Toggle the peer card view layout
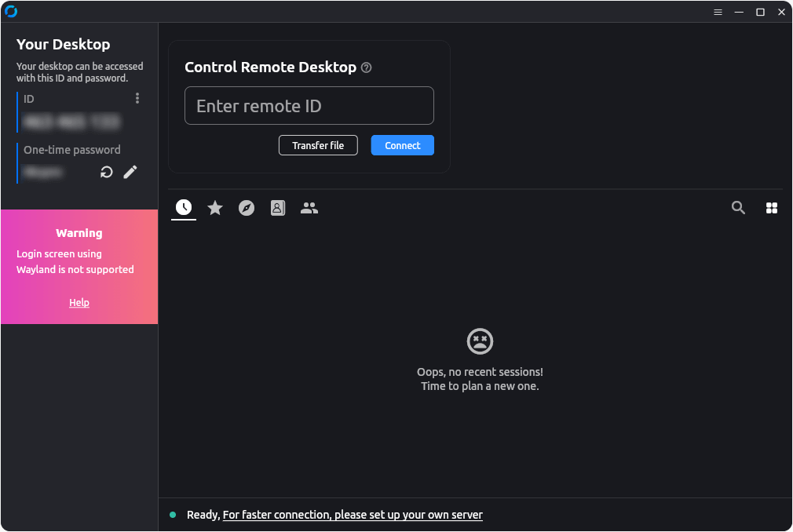793x532 pixels. (x=772, y=207)
